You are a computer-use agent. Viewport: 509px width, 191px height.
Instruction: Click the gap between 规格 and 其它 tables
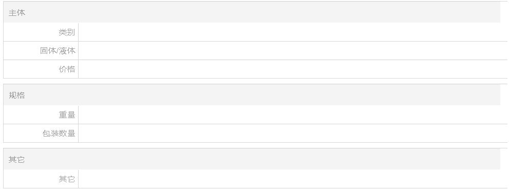pos(255,145)
